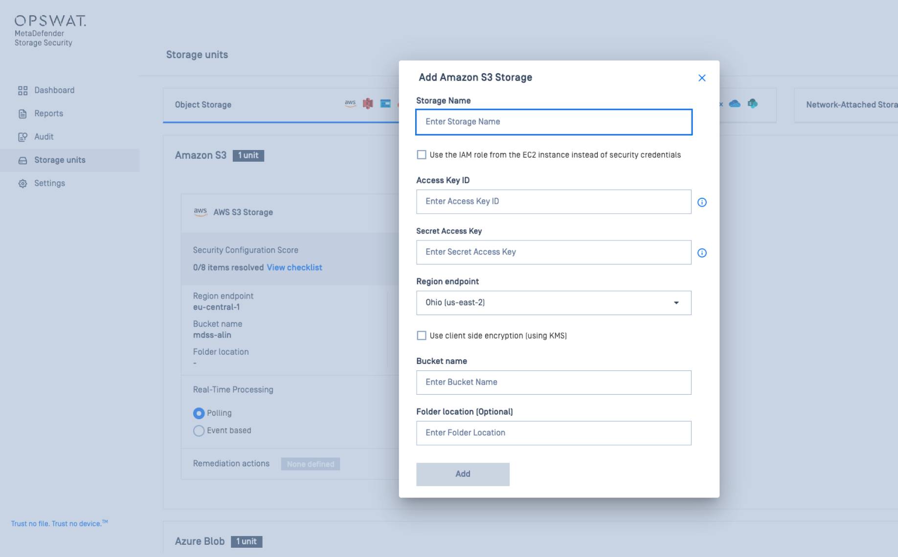
Task: Select the Audit sidebar icon
Action: point(22,136)
